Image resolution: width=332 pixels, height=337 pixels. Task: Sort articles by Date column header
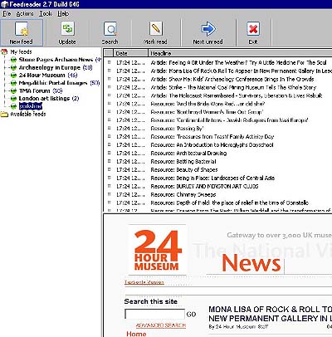(x=130, y=53)
